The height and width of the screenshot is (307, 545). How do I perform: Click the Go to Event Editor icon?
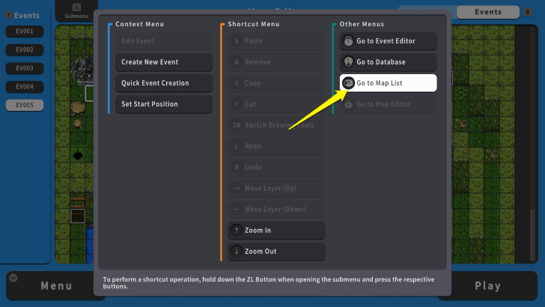(x=348, y=41)
